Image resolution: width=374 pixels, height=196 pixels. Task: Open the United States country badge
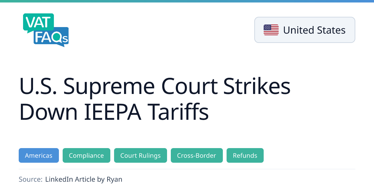(304, 30)
